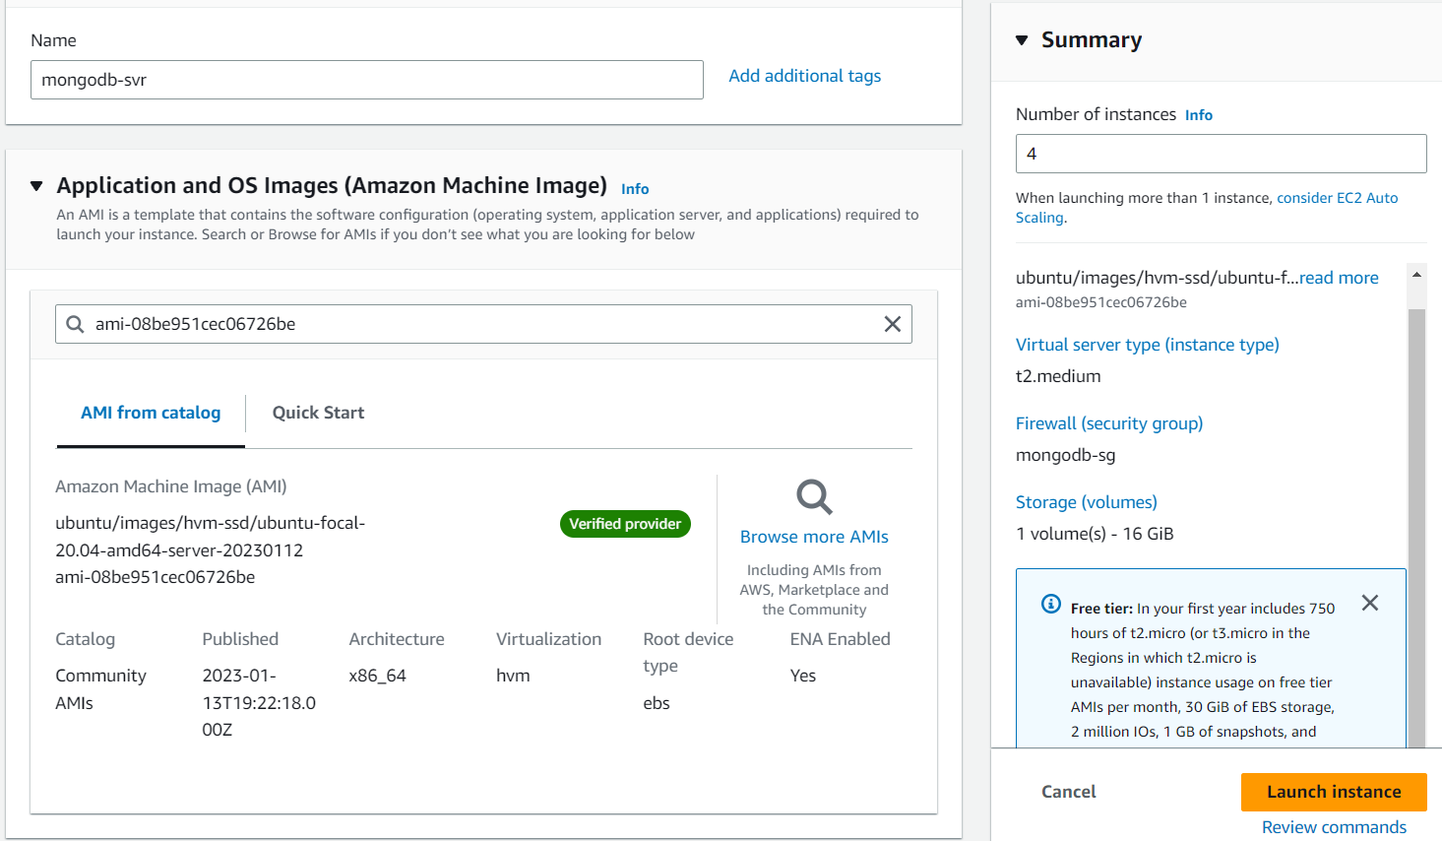Click the large Browse more AMIs magnifier icon
Image resolution: width=1442 pixels, height=841 pixels.
tap(814, 497)
